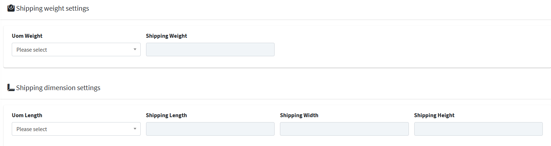This screenshot has width=551, height=146.
Task: Click the Uom Length field label
Action: coord(27,115)
